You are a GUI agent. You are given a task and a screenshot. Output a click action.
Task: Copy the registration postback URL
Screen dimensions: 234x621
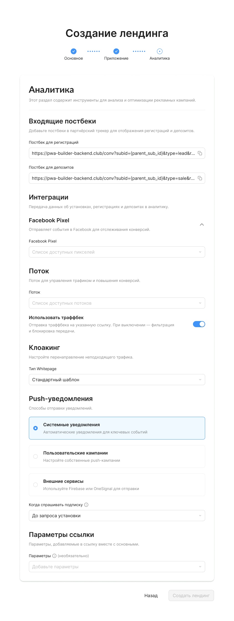tap(200, 153)
